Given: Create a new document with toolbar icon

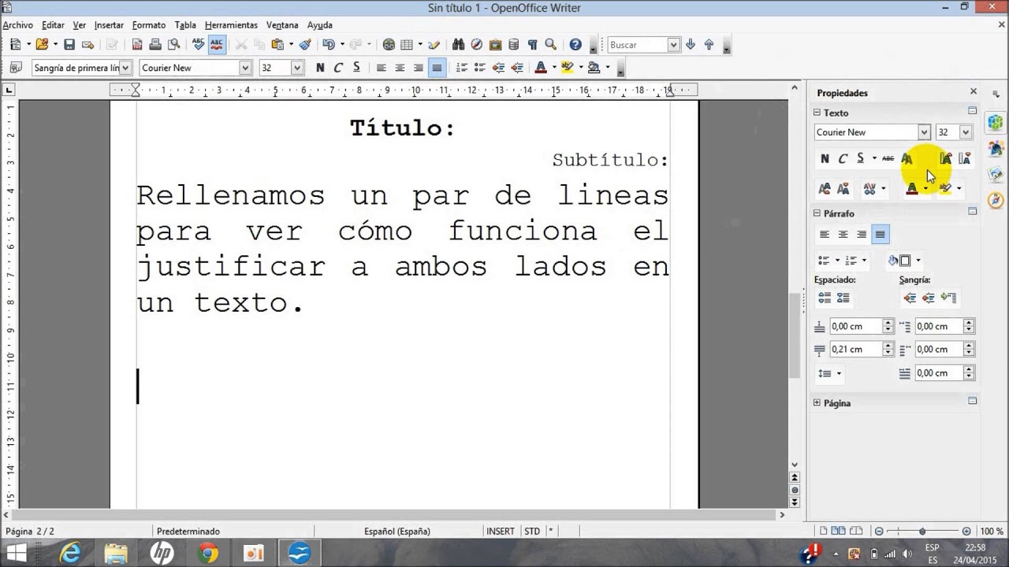Looking at the screenshot, I should coord(14,45).
